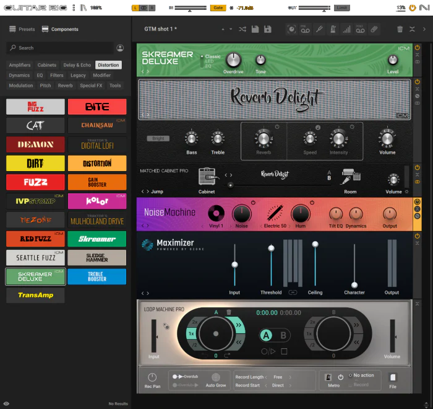Open the Presets tab
Image resolution: width=433 pixels, height=409 pixels.
(22, 29)
